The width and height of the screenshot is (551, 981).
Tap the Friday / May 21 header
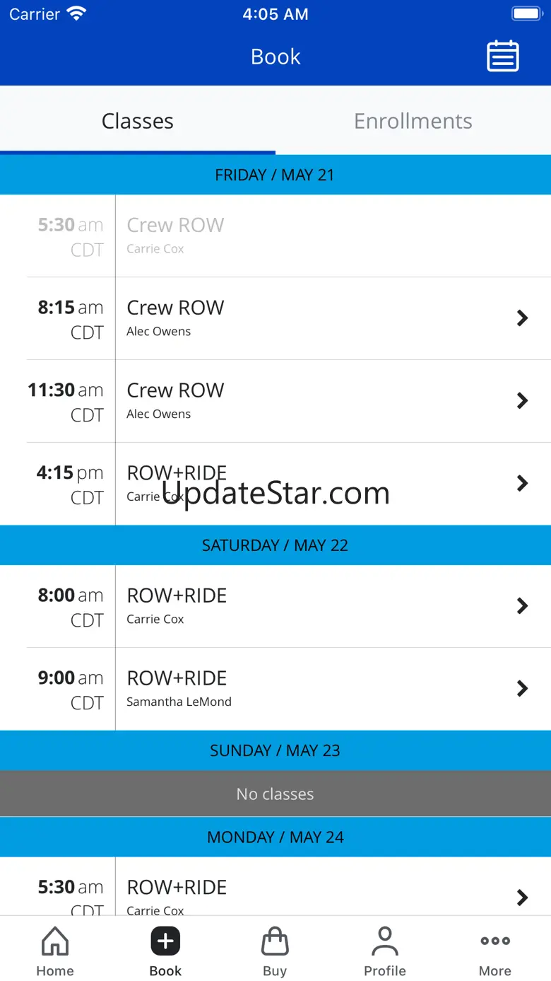click(x=275, y=175)
